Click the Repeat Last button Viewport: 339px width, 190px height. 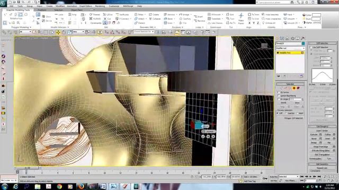pos(322,168)
